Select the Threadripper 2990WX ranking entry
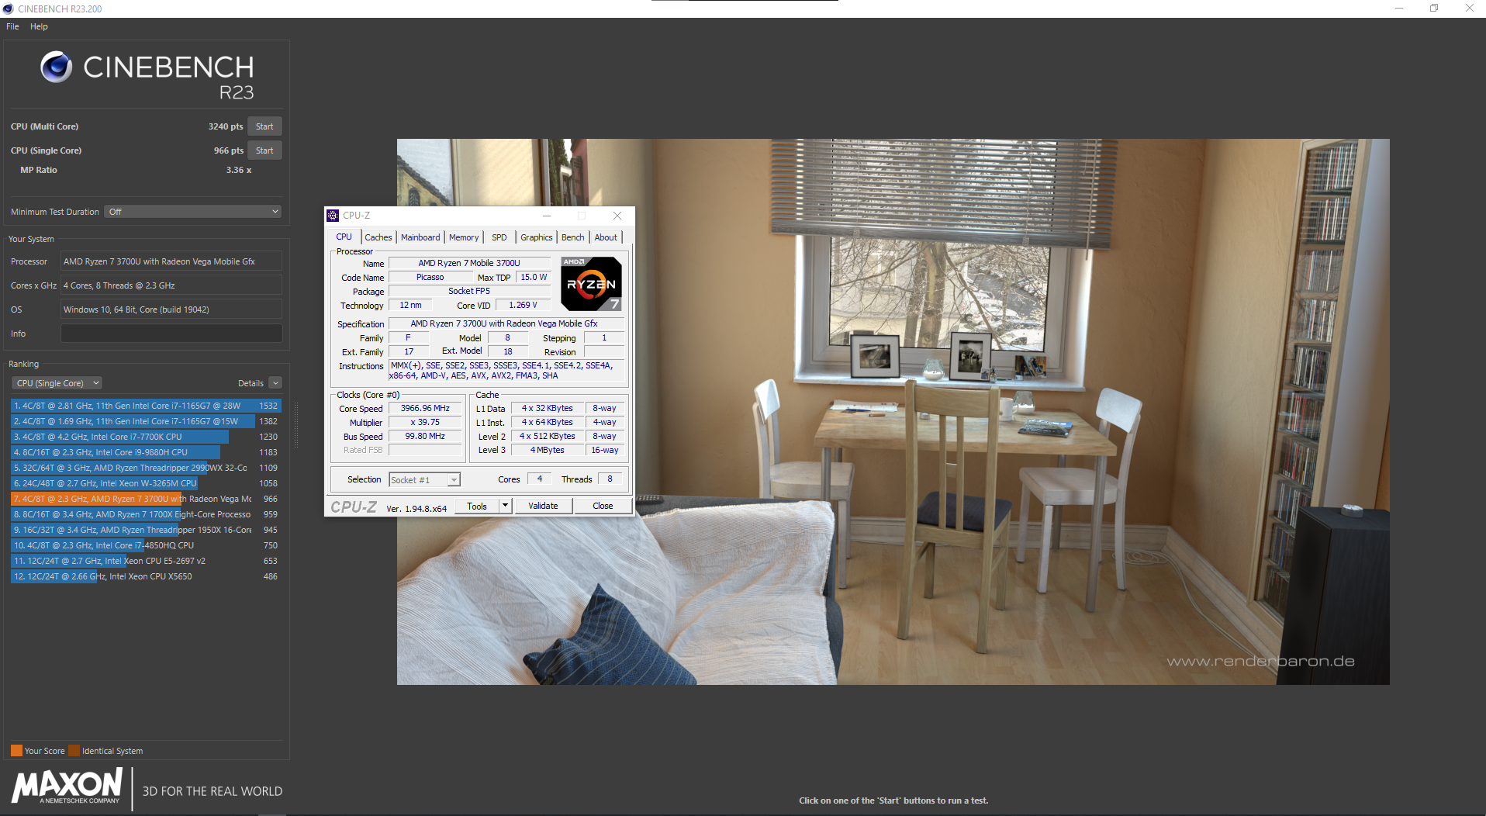The height and width of the screenshot is (816, 1486). click(x=146, y=468)
